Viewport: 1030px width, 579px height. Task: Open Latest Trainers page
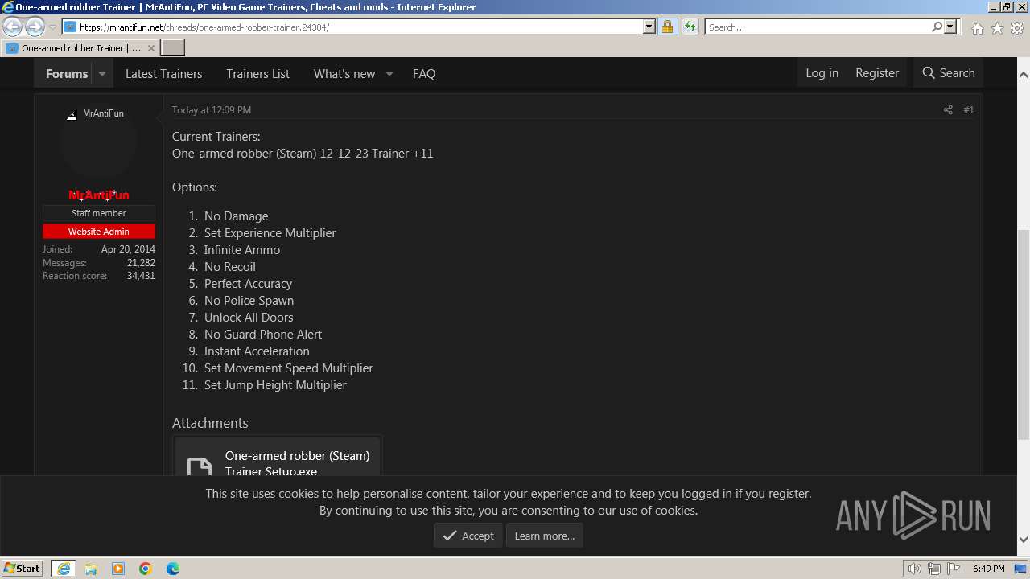(163, 73)
